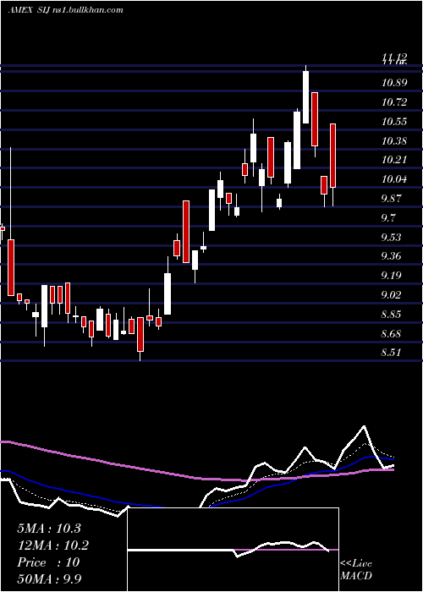Click the 10.04 price axis label

(x=394, y=179)
